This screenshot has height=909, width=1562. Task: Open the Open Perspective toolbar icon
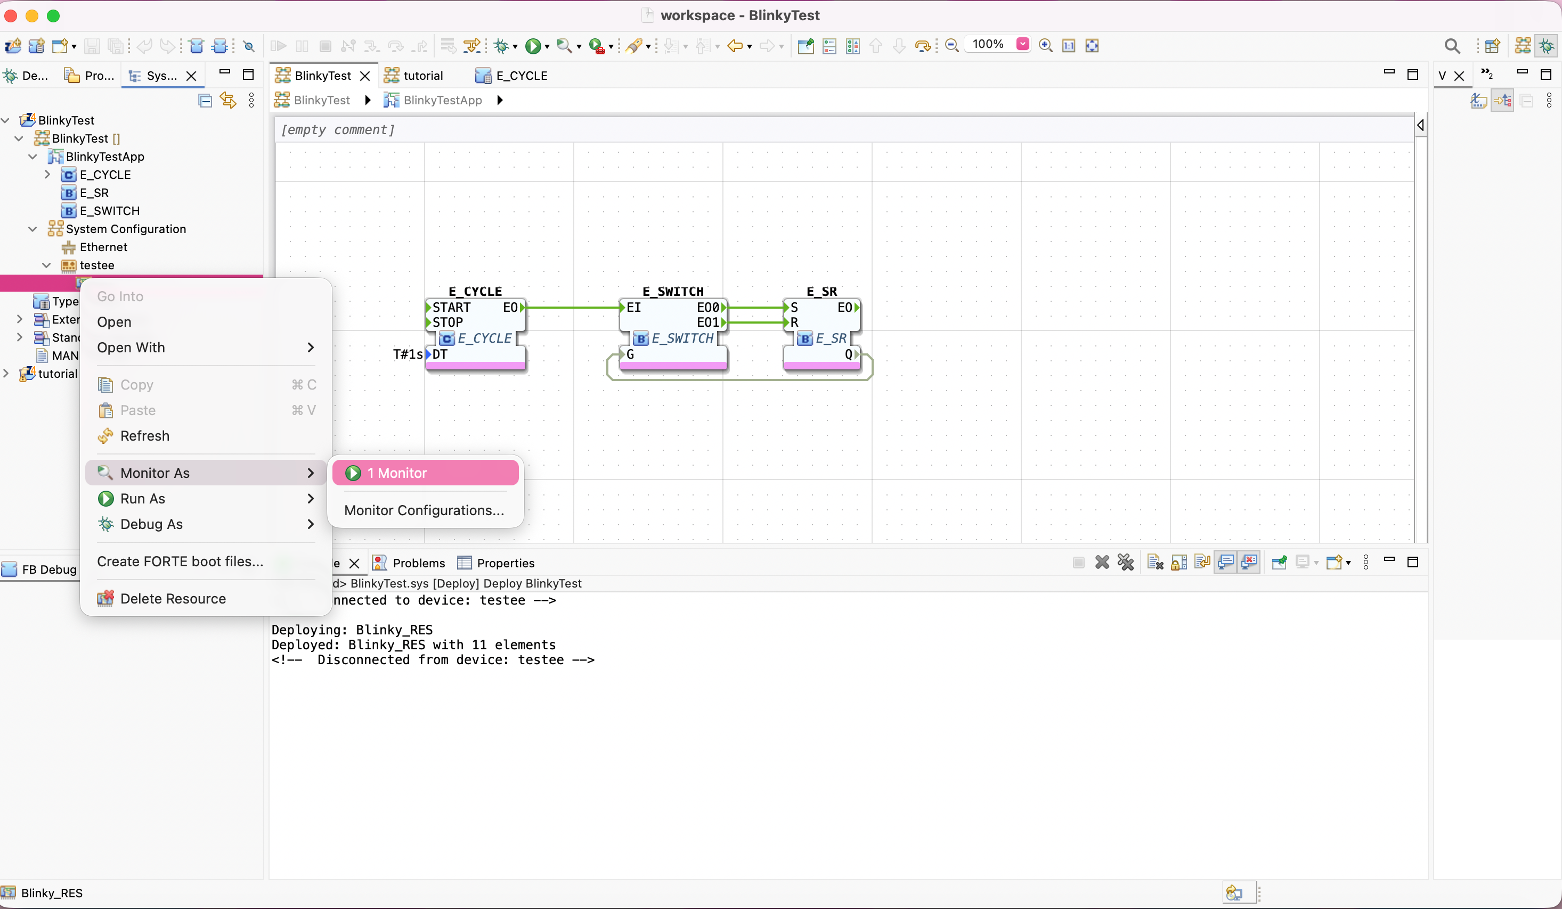(x=1493, y=46)
